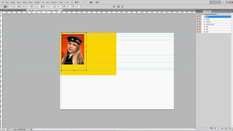This screenshot has height=131, width=233.
Task: Cancel the transform with the circle-slash icon
Action: 118,7
